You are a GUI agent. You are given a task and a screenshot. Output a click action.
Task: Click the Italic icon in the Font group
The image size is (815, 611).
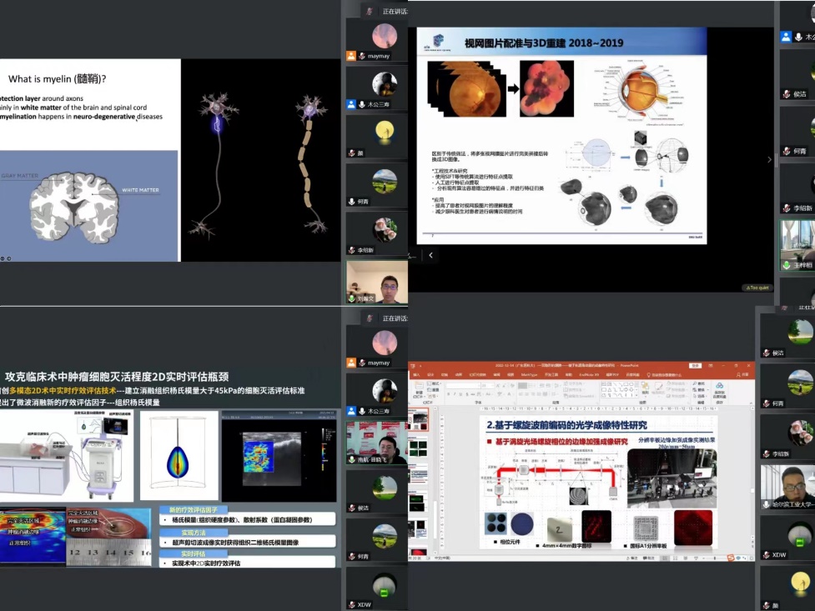tap(455, 393)
